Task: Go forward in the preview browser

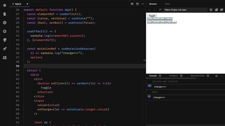Action: [155, 10]
